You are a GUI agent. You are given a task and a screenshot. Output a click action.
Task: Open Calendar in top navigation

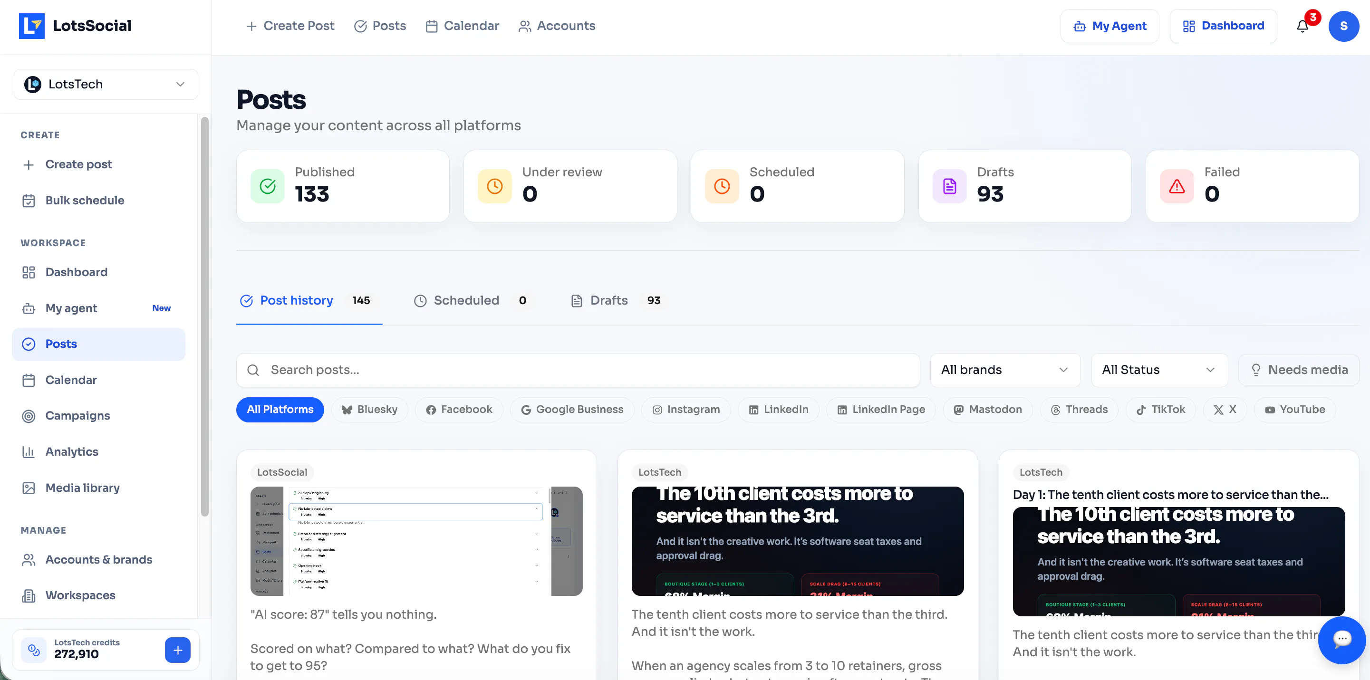(x=462, y=26)
